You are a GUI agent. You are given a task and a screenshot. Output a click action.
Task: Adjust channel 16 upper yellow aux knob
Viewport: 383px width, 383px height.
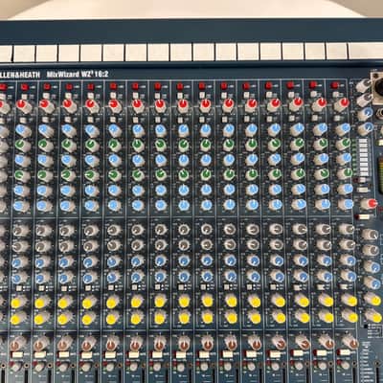(x=349, y=300)
